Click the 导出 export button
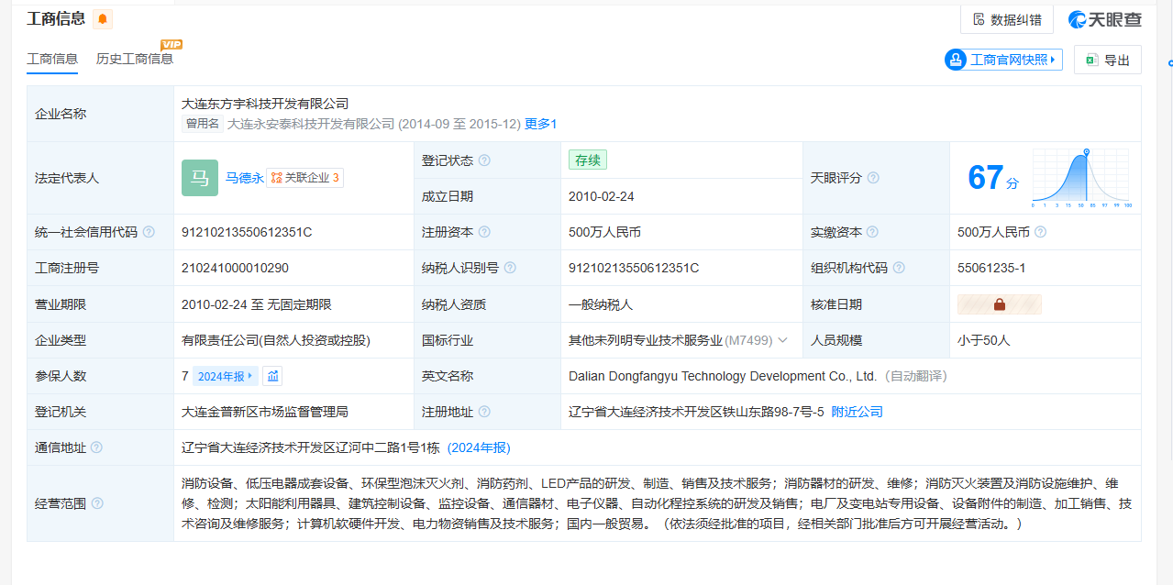1173x585 pixels. coord(1108,60)
